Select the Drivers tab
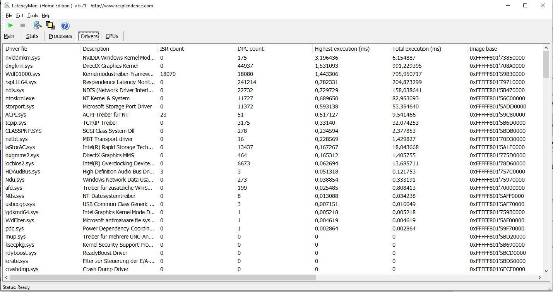 click(89, 36)
